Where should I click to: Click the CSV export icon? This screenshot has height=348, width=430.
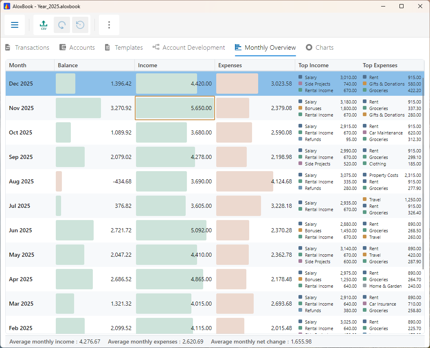44,25
